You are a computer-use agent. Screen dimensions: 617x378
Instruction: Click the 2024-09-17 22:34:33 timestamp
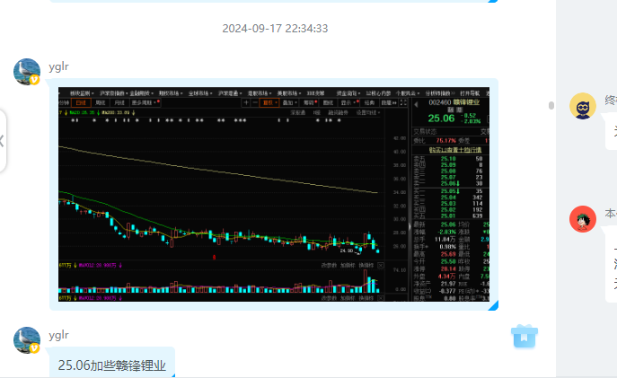click(275, 29)
